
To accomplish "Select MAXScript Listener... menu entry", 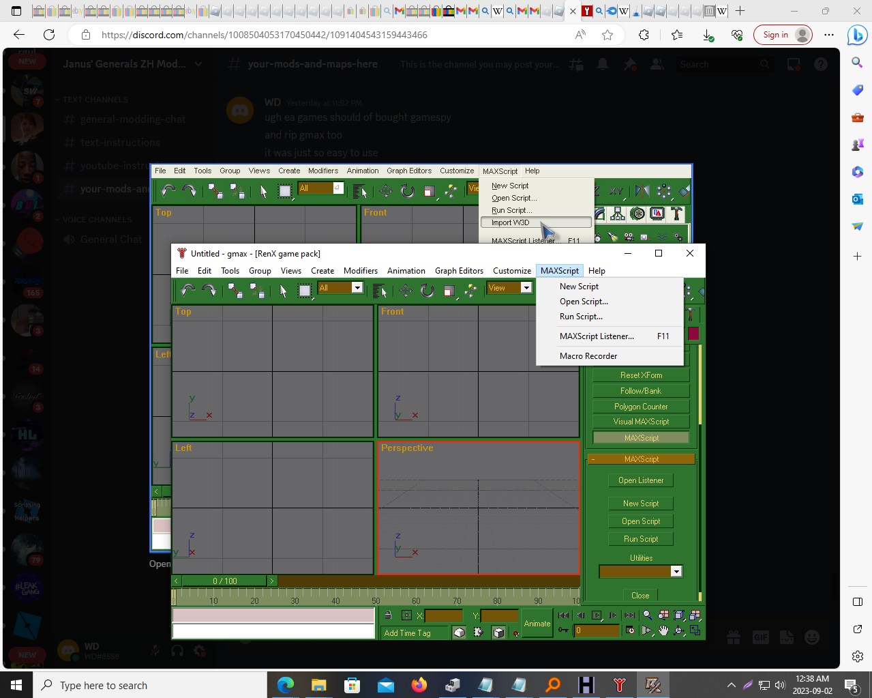I will tap(597, 336).
